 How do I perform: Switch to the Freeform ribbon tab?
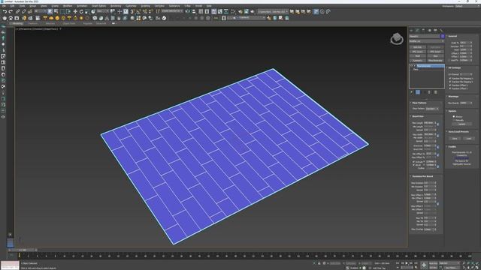coord(33,23)
